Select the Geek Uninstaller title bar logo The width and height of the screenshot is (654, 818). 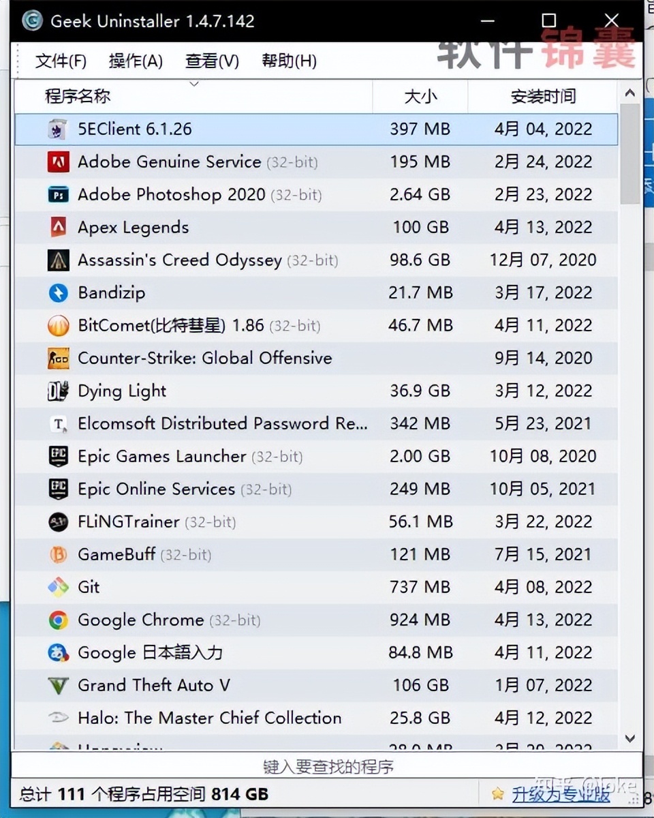32,20
